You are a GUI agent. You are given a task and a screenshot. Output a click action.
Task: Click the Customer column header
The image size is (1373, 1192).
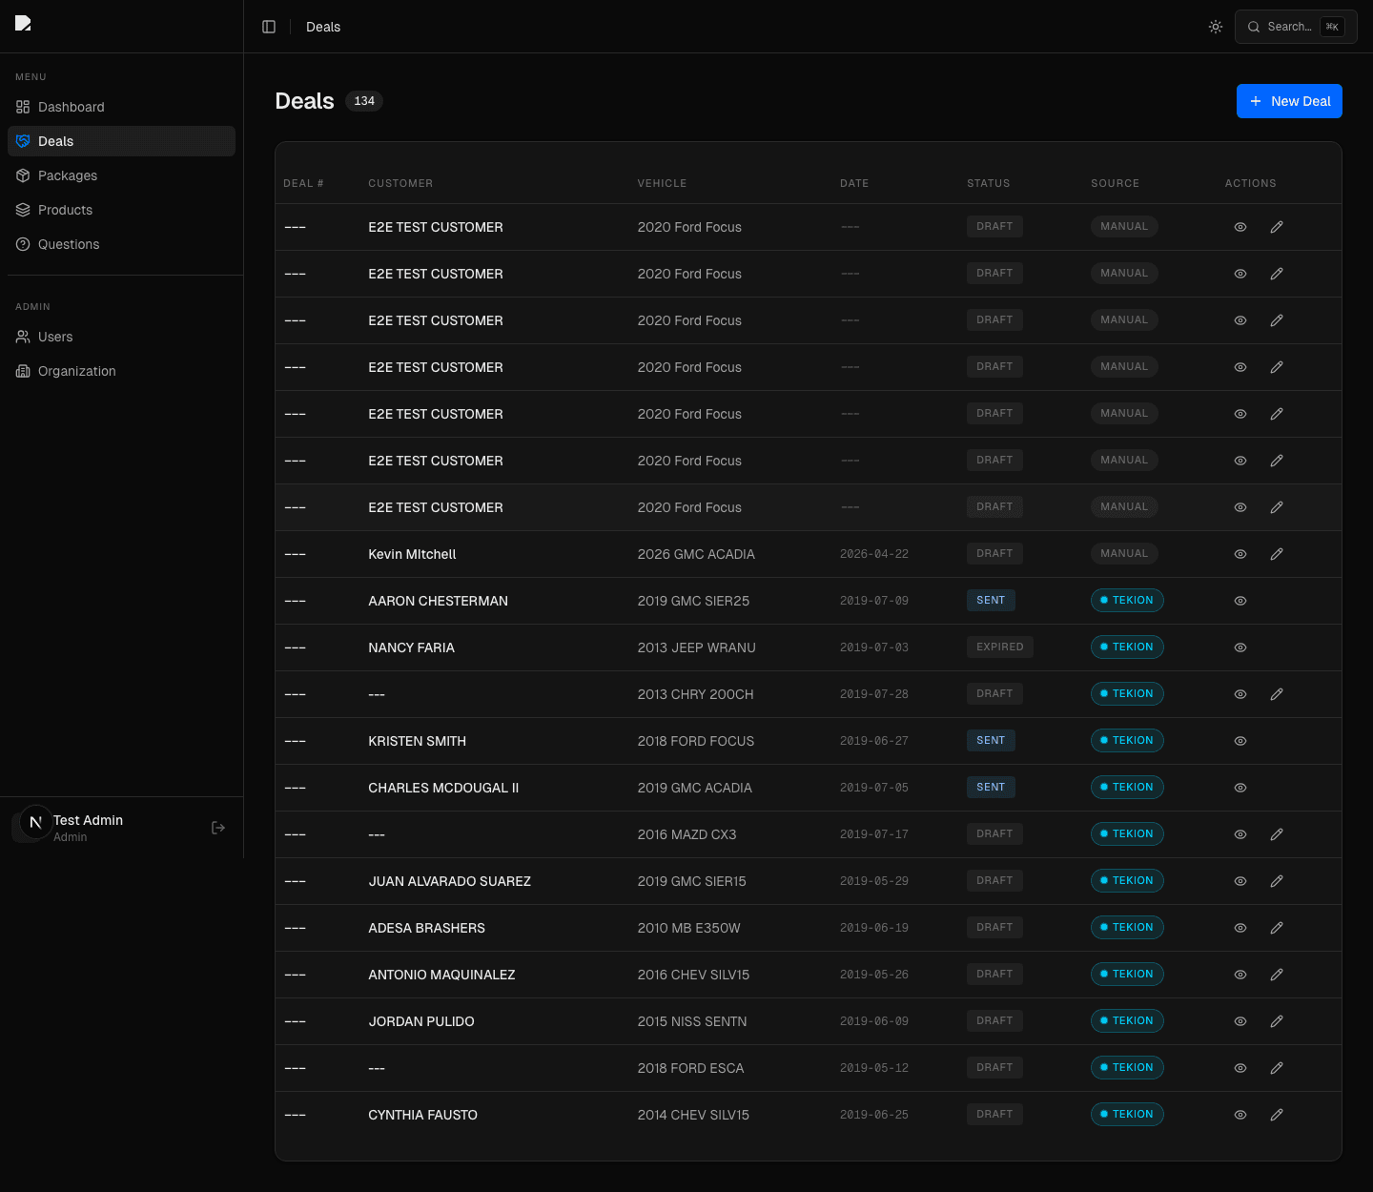click(400, 183)
